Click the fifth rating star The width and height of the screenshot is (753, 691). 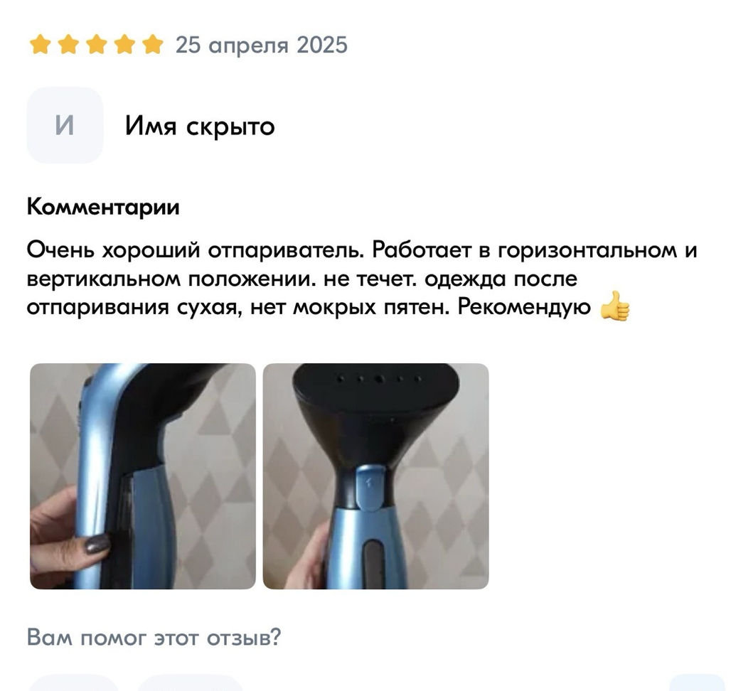click(x=153, y=45)
